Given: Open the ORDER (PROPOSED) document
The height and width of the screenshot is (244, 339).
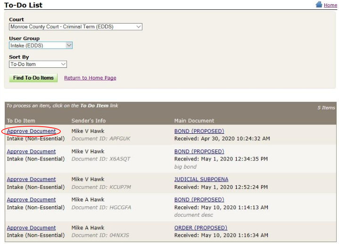Looking at the screenshot, I should tap(200, 228).
